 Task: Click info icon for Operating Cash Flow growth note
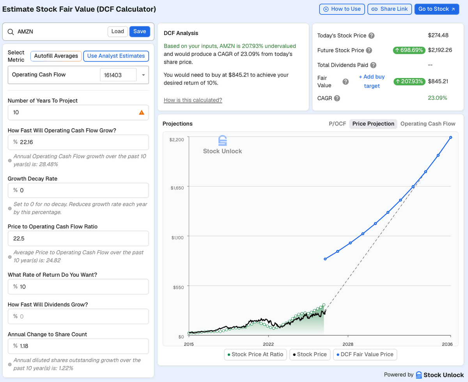(10, 160)
